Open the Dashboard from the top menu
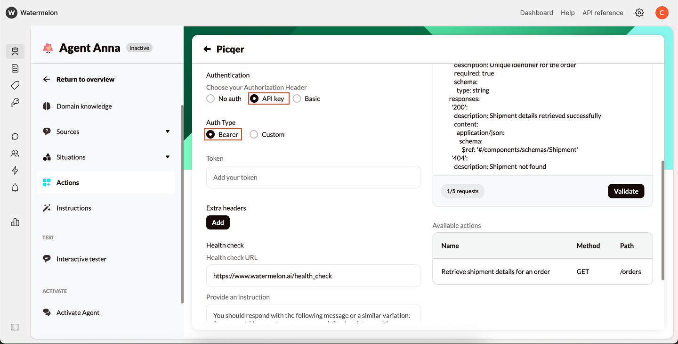Screen dimensions: 678x344 coord(536,13)
